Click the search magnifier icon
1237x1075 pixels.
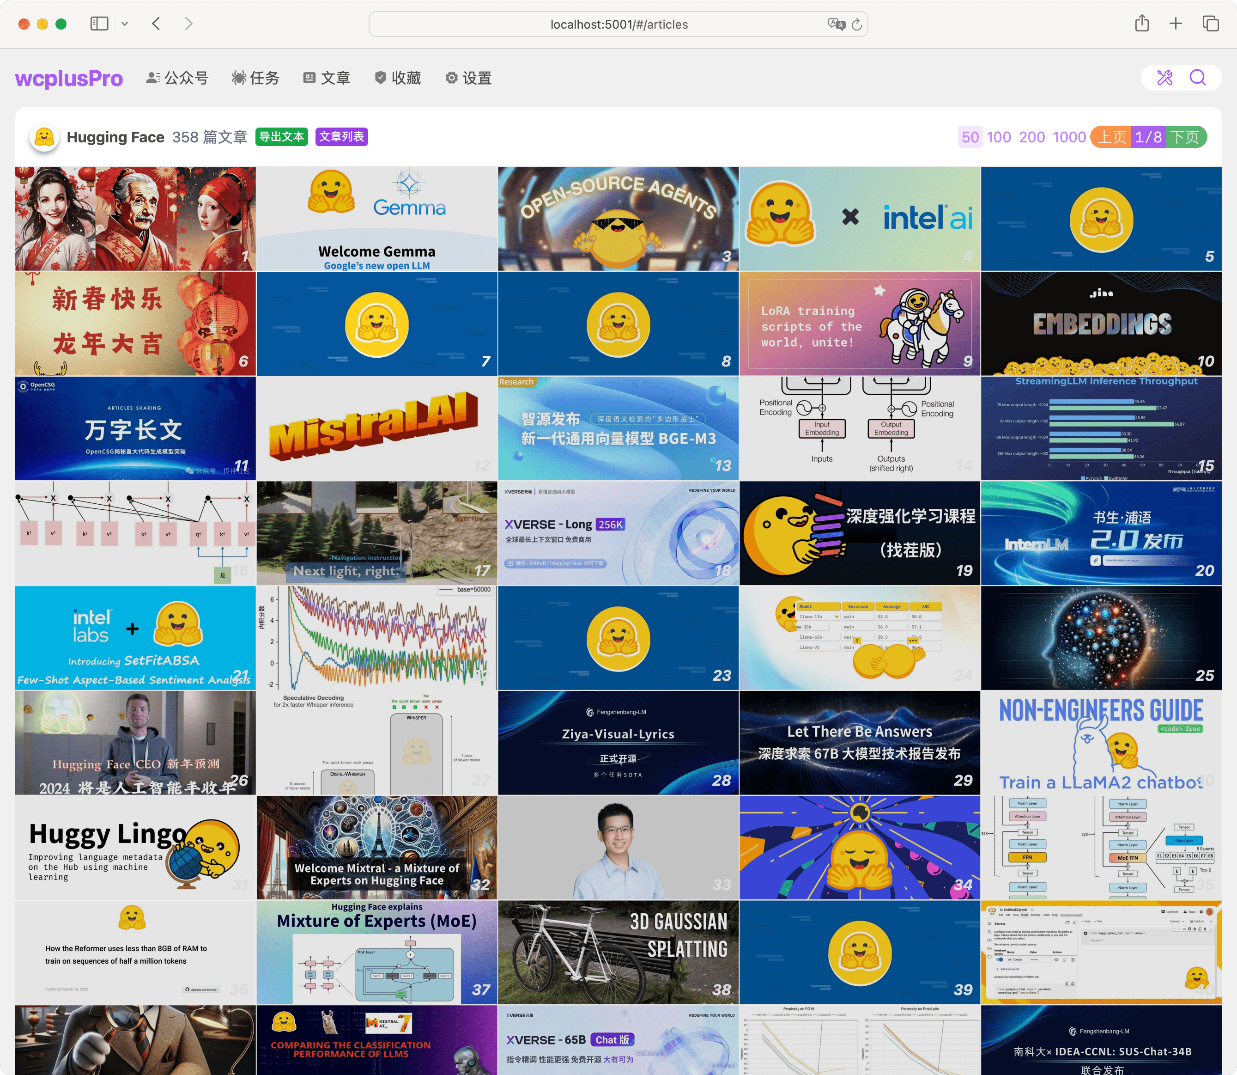coord(1197,77)
